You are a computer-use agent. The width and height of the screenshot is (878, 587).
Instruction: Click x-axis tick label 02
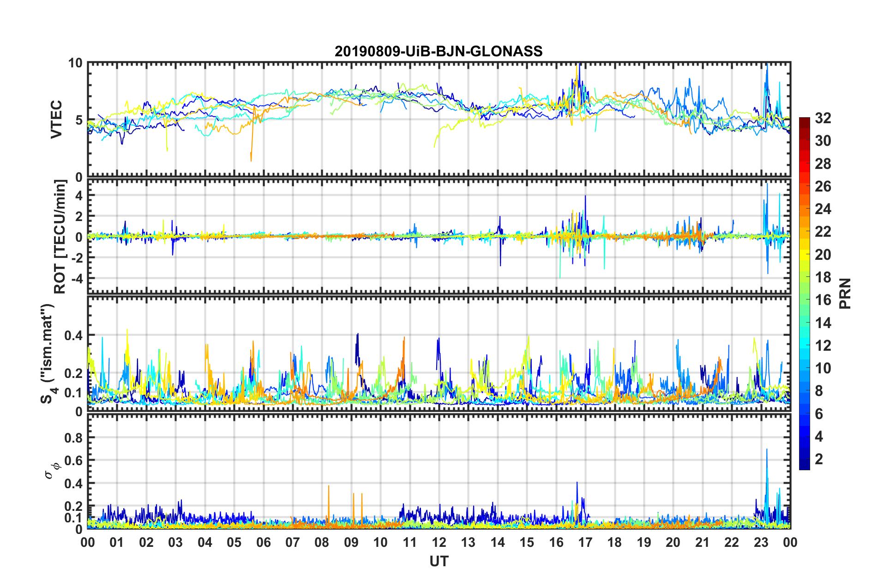pyautogui.click(x=146, y=542)
